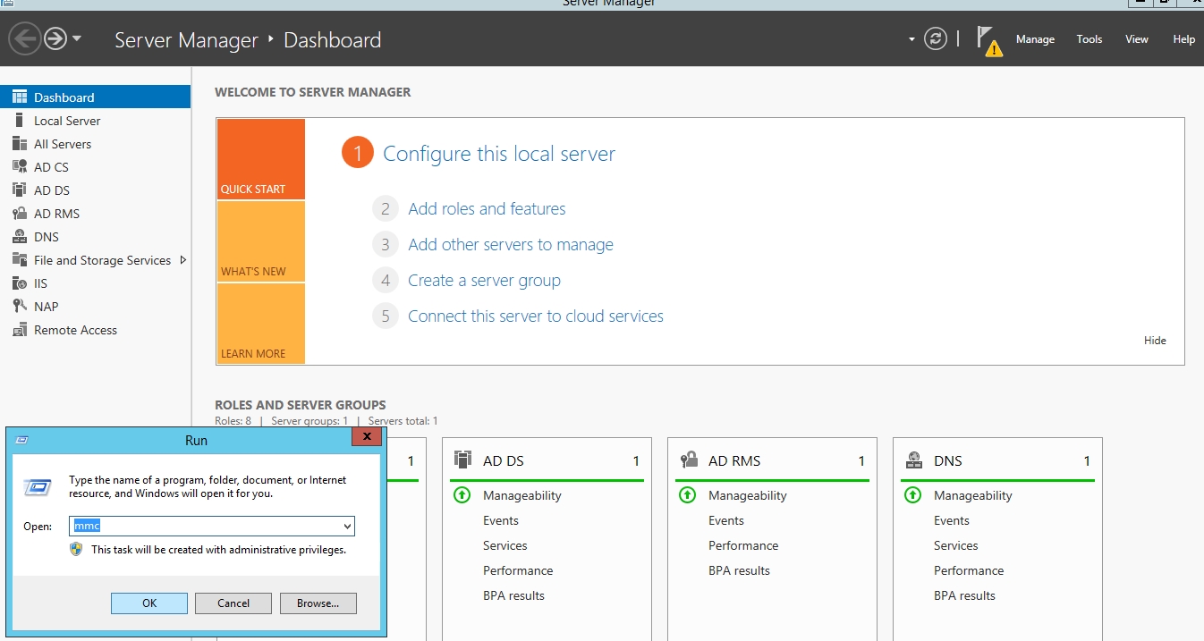
Task: Click the Run dialog title bar icon
Action: click(22, 440)
